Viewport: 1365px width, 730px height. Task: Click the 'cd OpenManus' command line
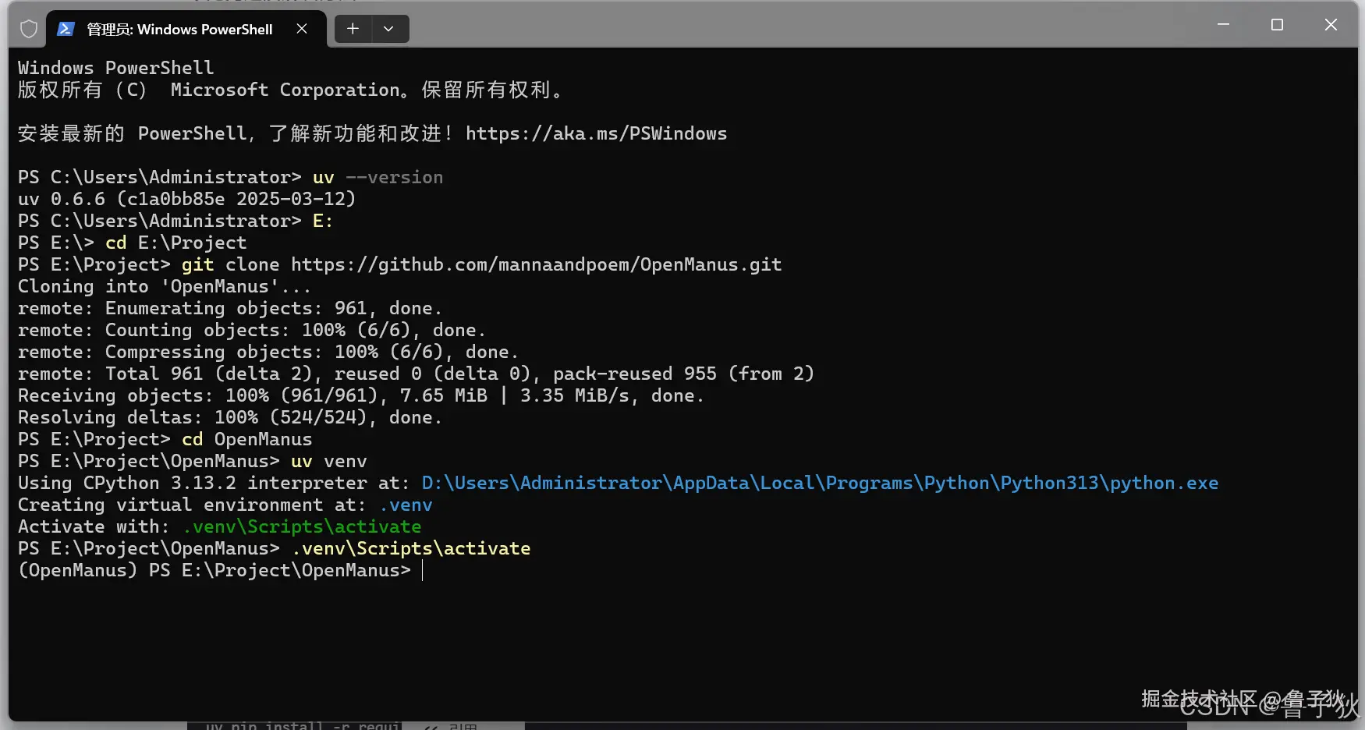[165, 439]
